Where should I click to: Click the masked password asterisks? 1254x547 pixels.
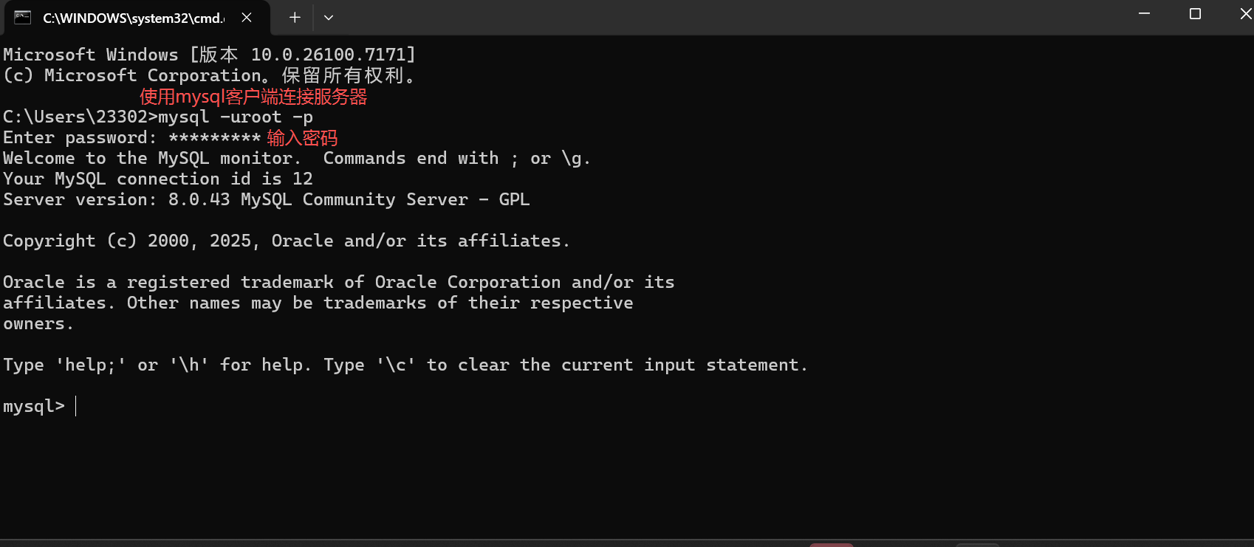point(214,138)
